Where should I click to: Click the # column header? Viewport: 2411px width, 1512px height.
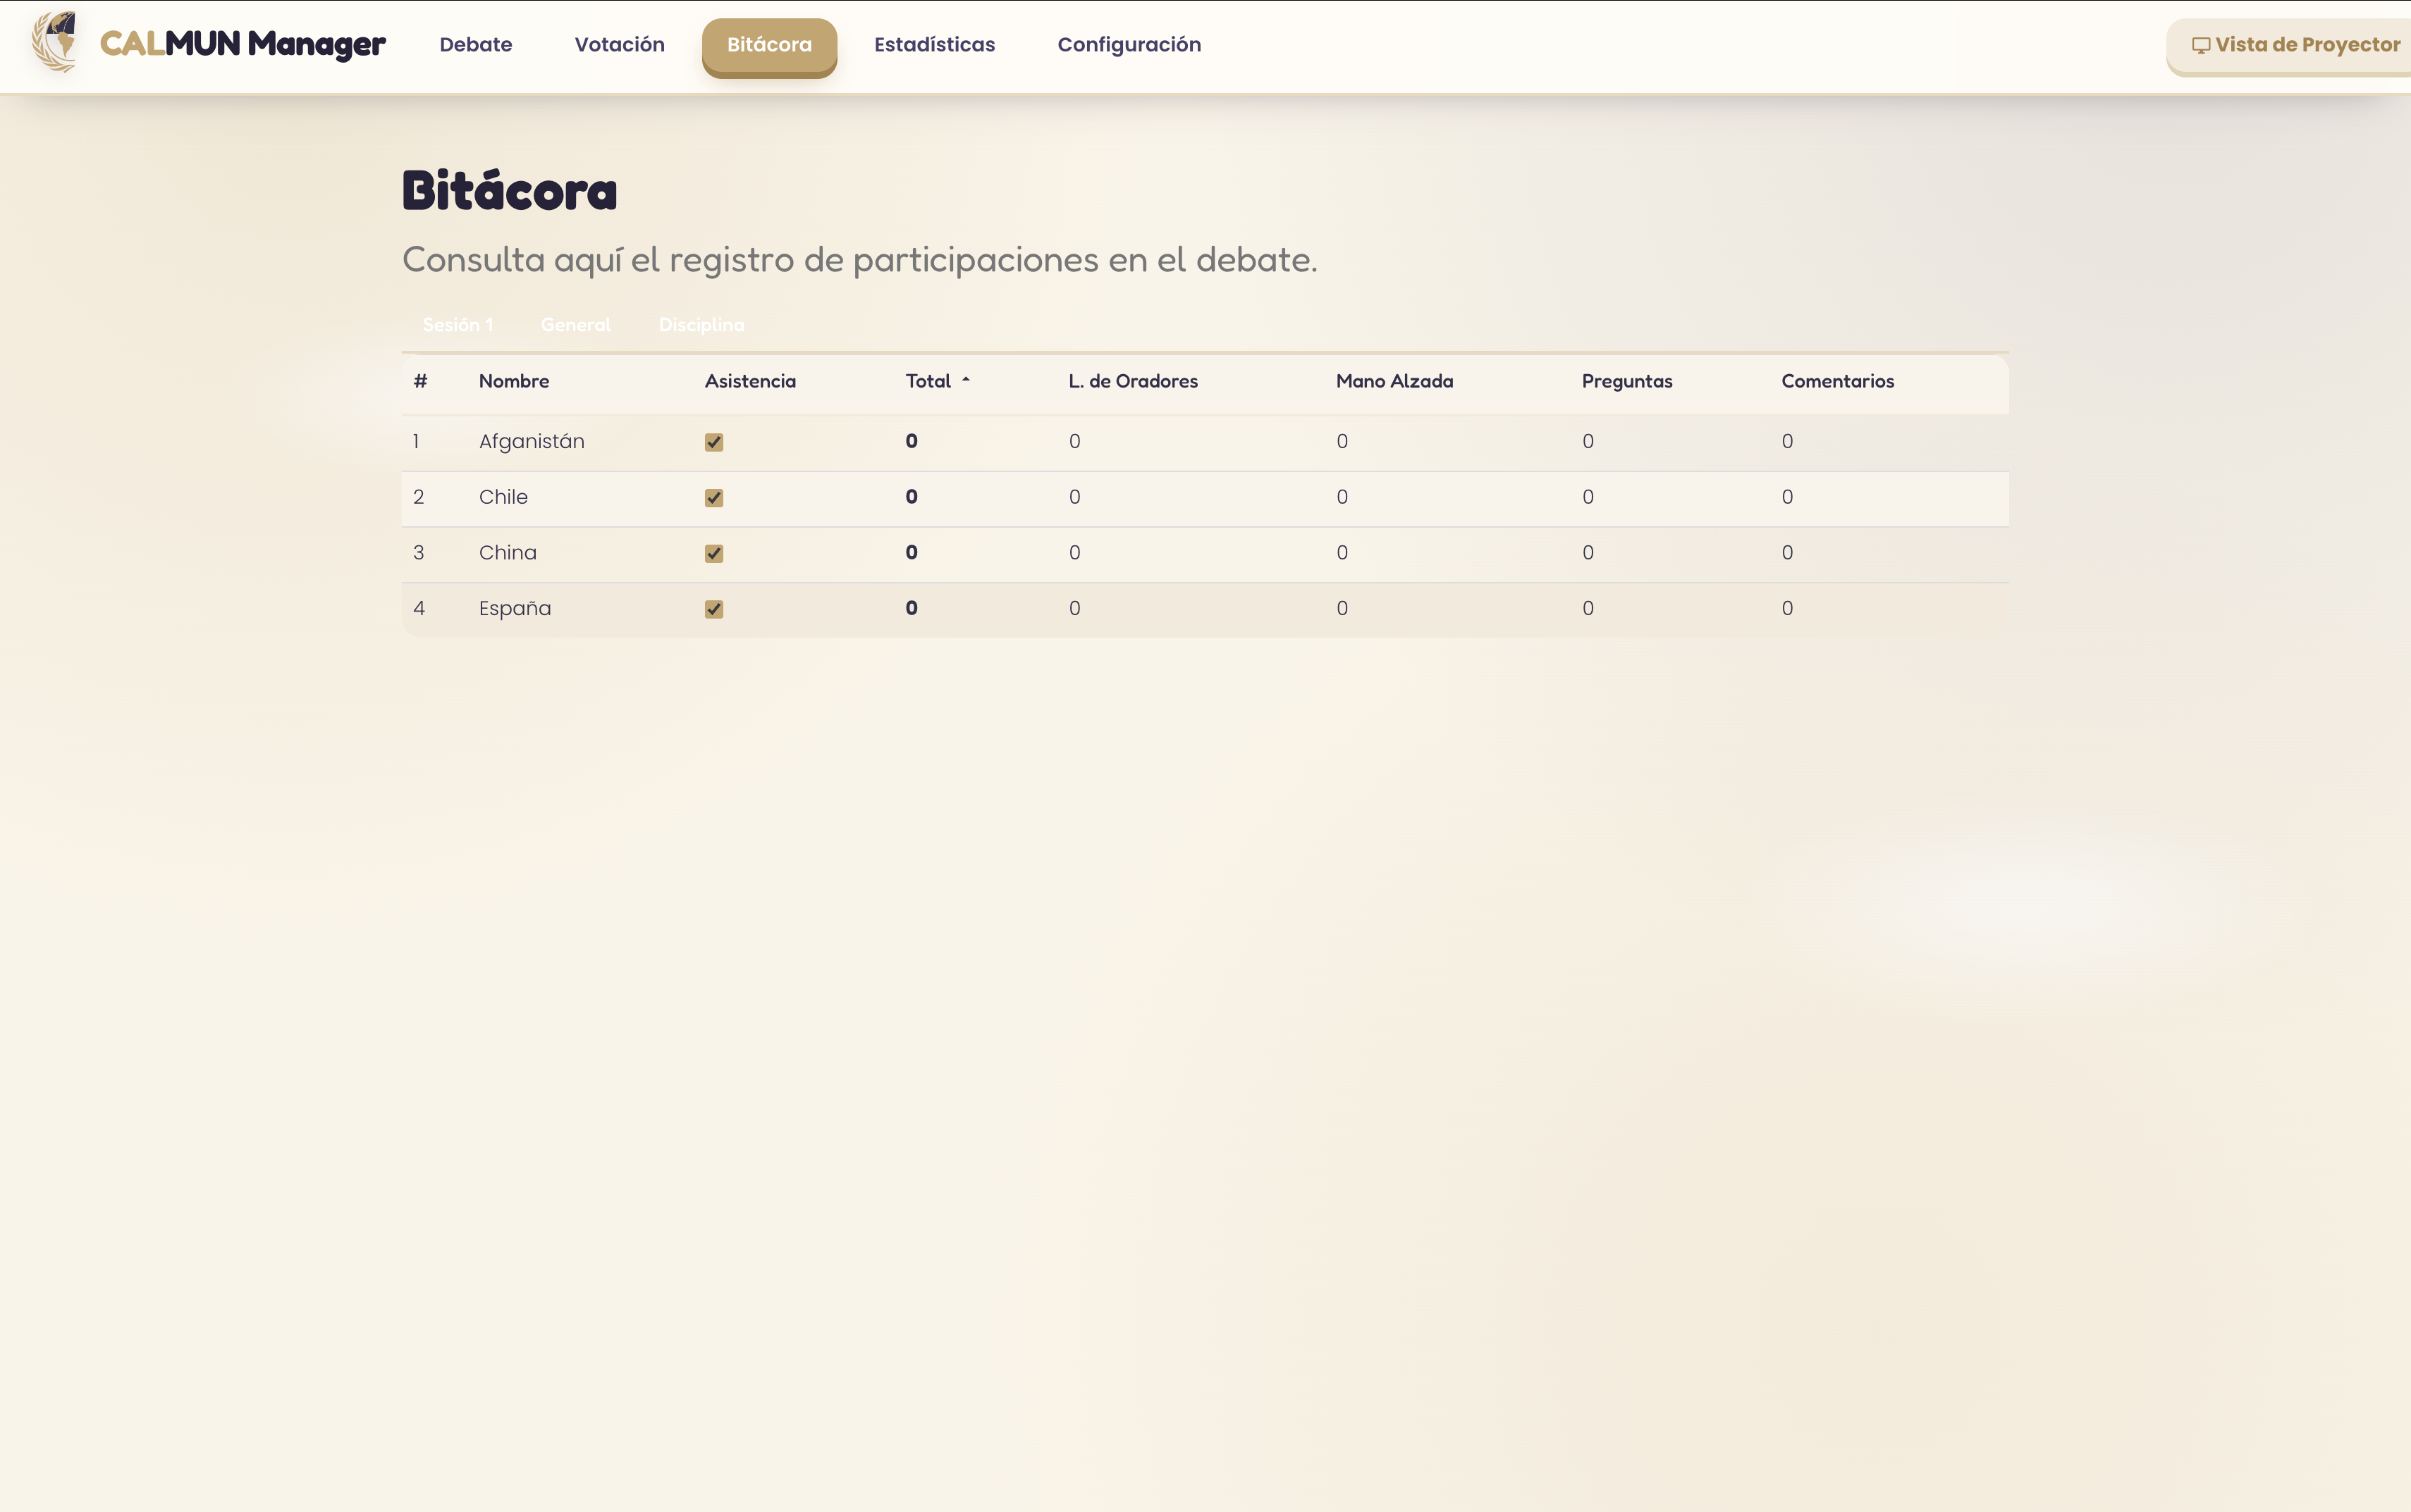pos(420,381)
